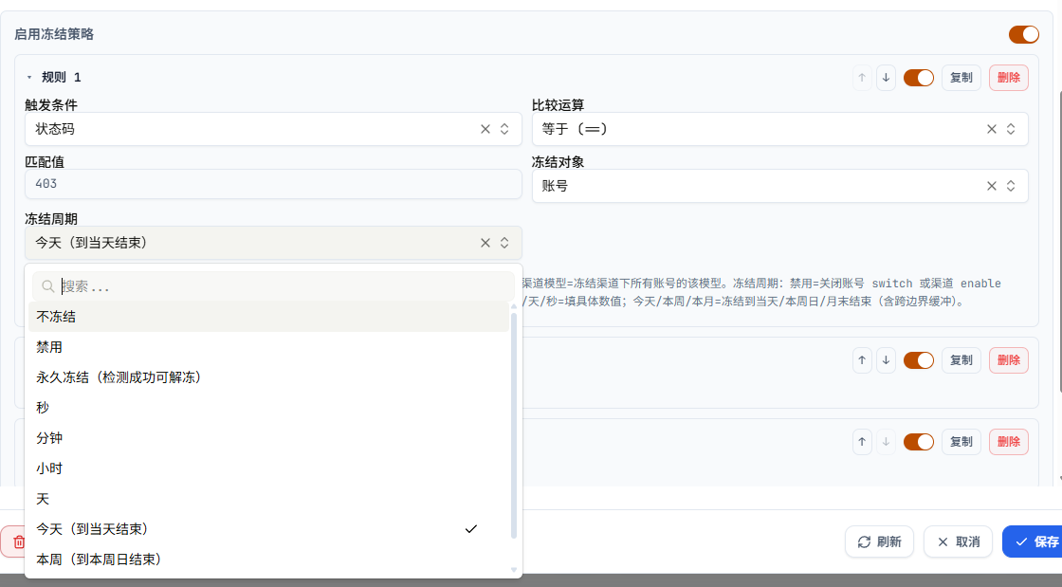Viewport: 1062px width, 587px height.
Task: Click the move-up arrow on 规则 1
Action: [x=862, y=78]
